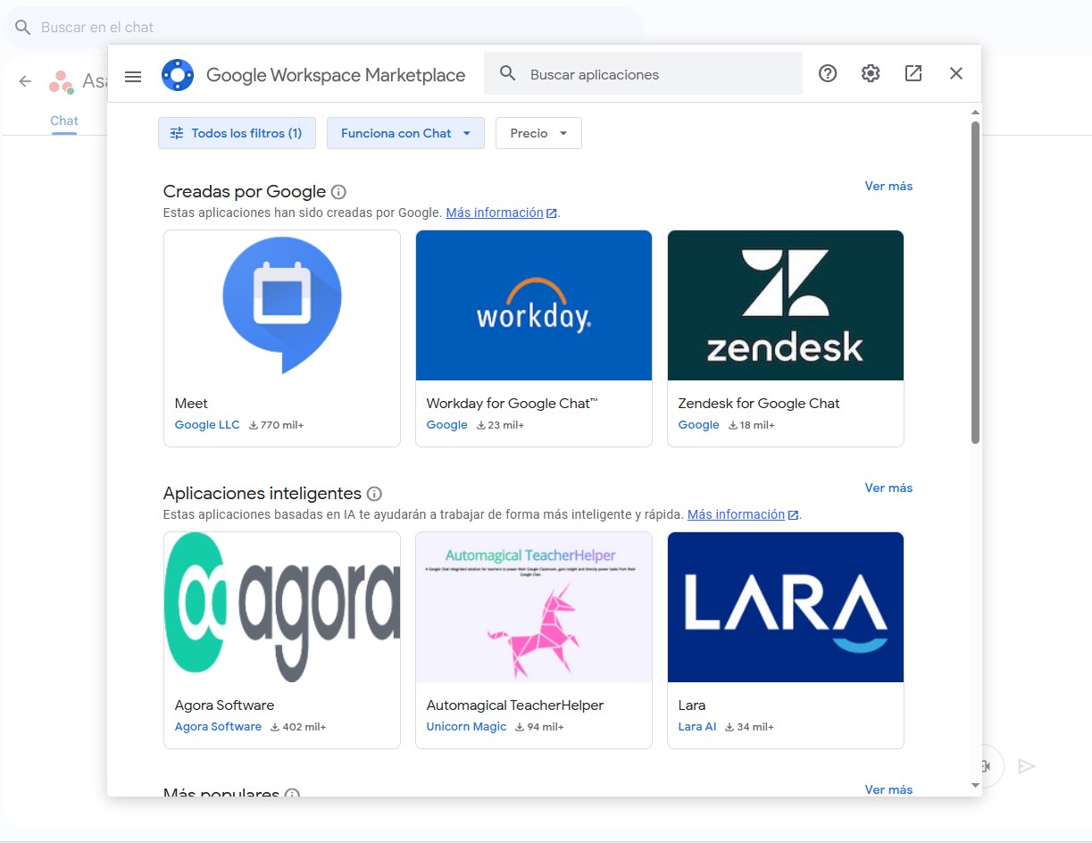This screenshot has height=843, width=1092.
Task: Open the Agora app card image
Action: (x=282, y=607)
